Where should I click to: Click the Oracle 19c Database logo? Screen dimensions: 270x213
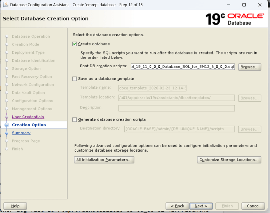[x=234, y=19]
